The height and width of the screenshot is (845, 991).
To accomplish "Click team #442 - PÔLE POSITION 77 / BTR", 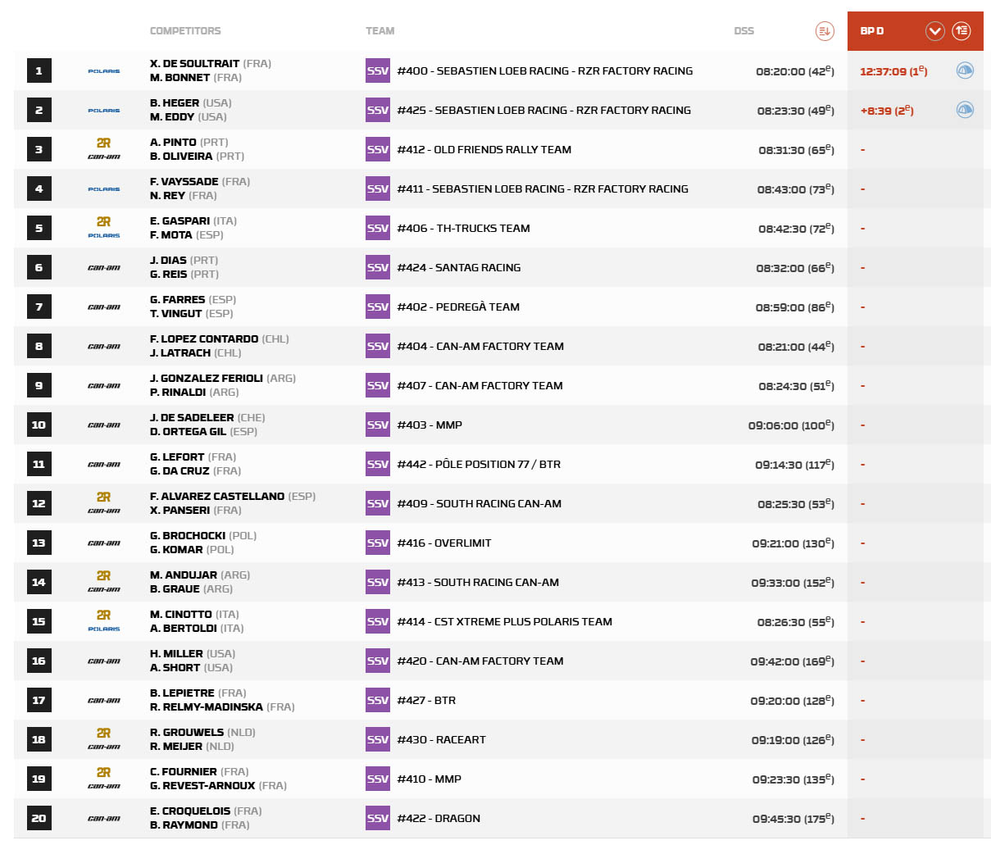I will tap(480, 464).
